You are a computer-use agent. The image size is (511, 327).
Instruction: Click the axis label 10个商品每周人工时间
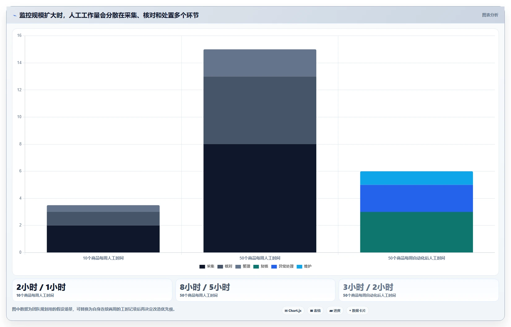coord(103,258)
